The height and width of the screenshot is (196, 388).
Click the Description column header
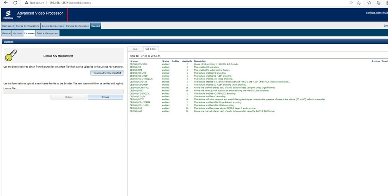point(200,61)
